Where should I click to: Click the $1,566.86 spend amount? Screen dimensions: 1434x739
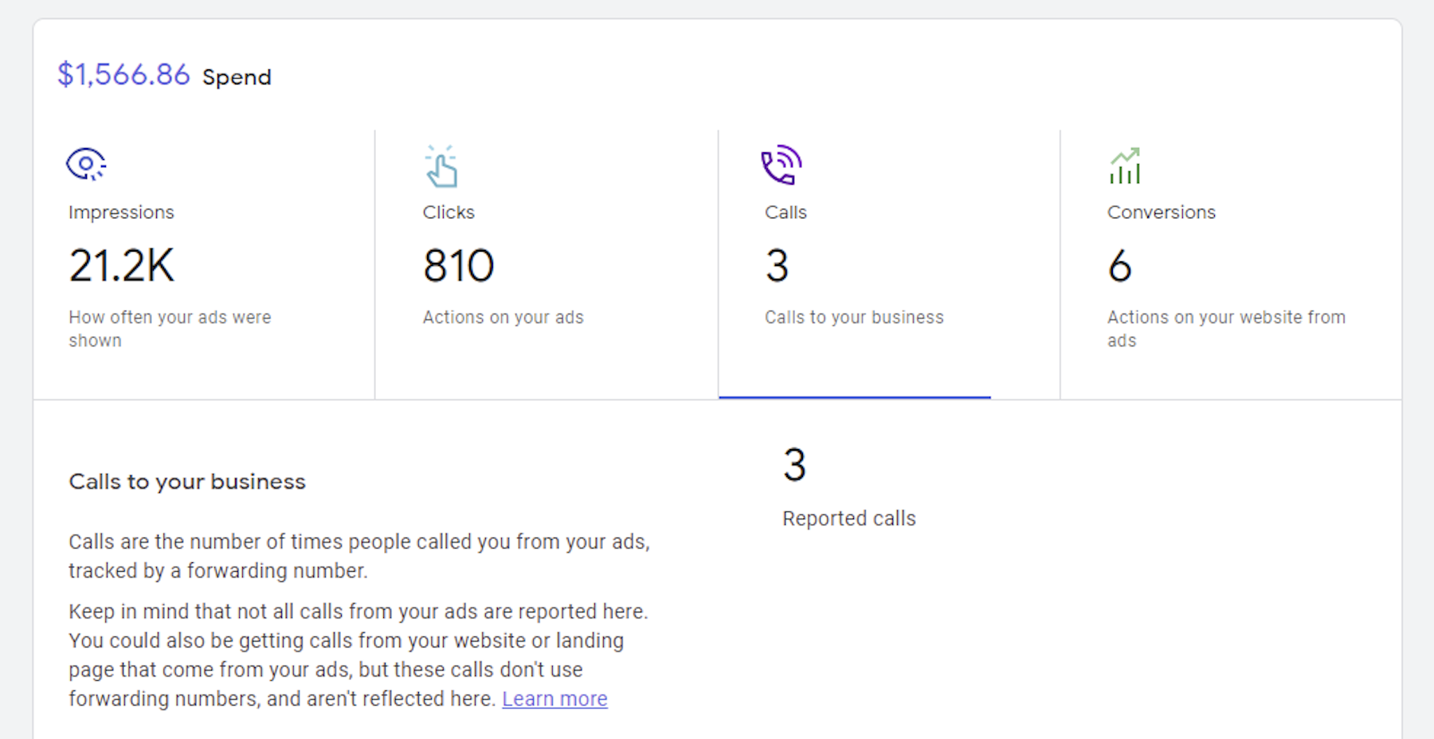click(x=123, y=75)
